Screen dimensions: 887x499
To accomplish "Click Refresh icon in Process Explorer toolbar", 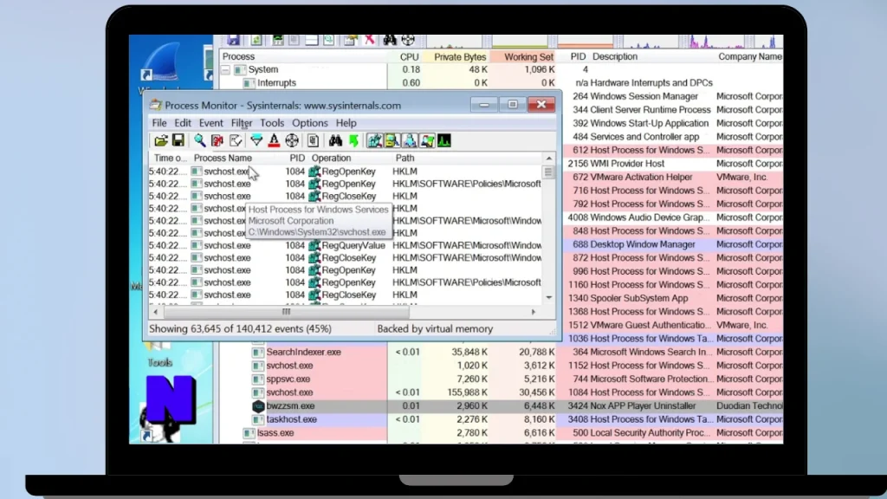I will click(256, 40).
